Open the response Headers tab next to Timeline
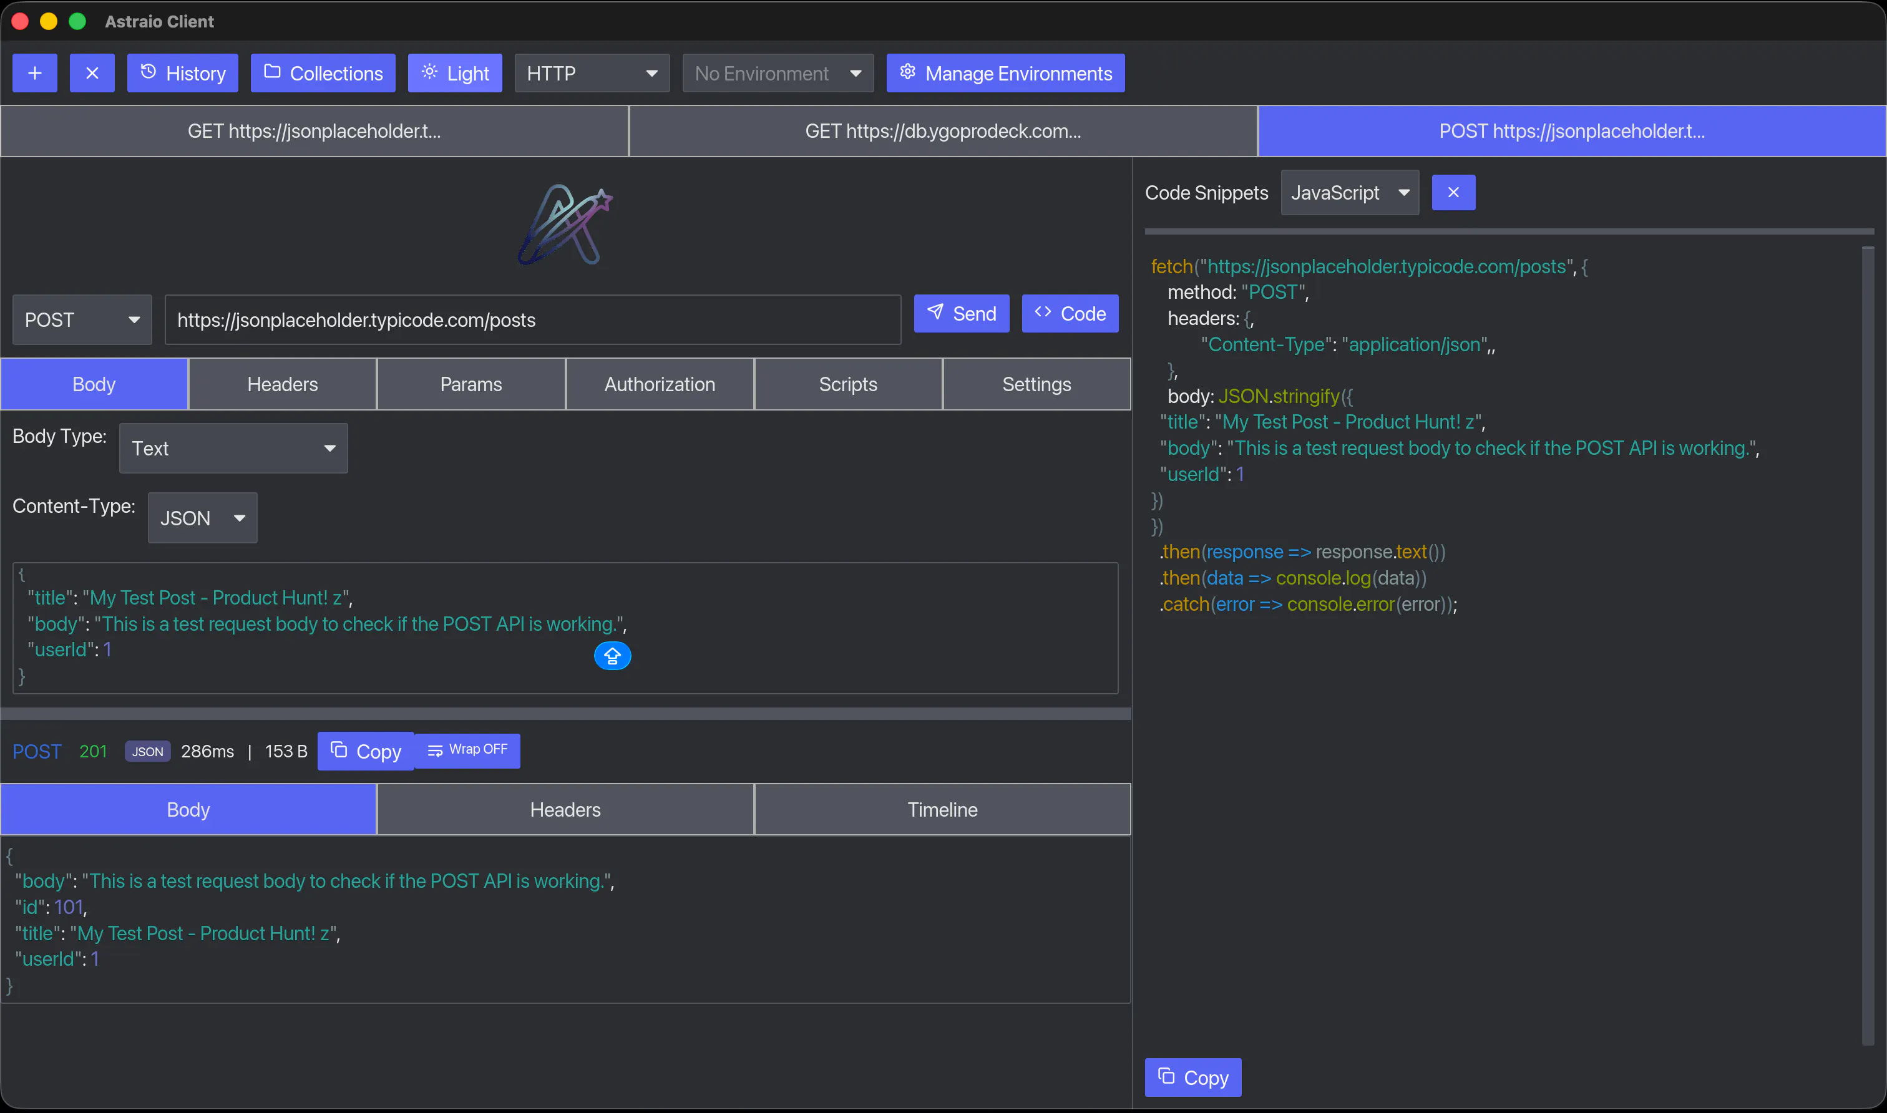Image resolution: width=1887 pixels, height=1113 pixels. [x=565, y=809]
